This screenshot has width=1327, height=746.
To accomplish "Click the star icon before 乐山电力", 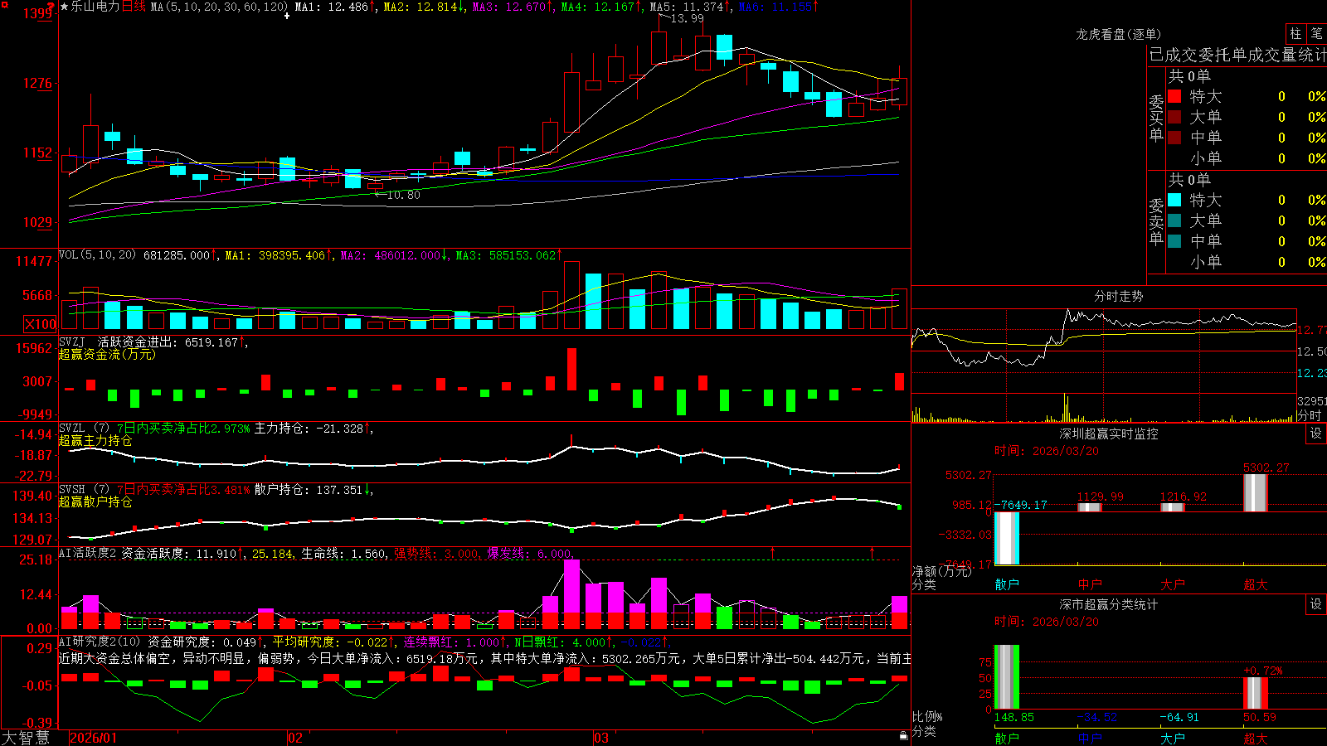I will coord(65,7).
